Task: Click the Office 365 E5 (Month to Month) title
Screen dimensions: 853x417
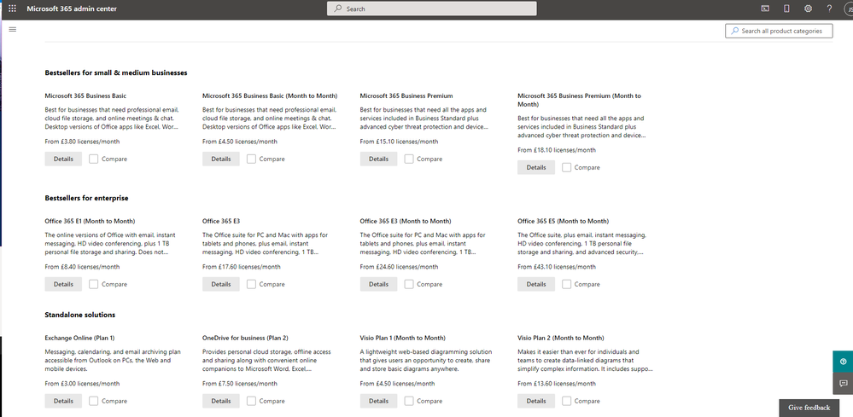Action: pos(563,221)
